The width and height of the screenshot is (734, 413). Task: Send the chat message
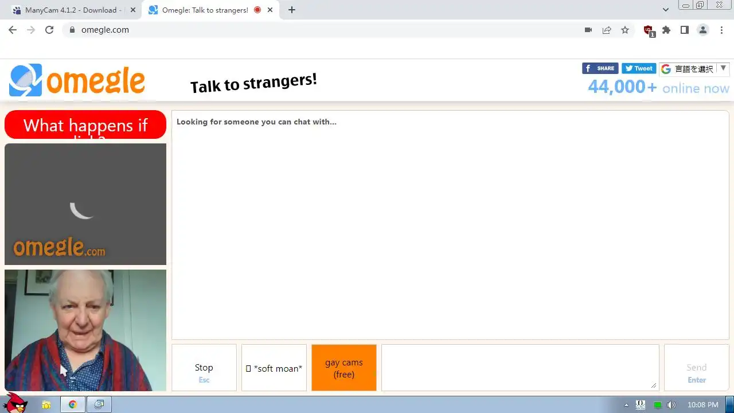(x=697, y=368)
